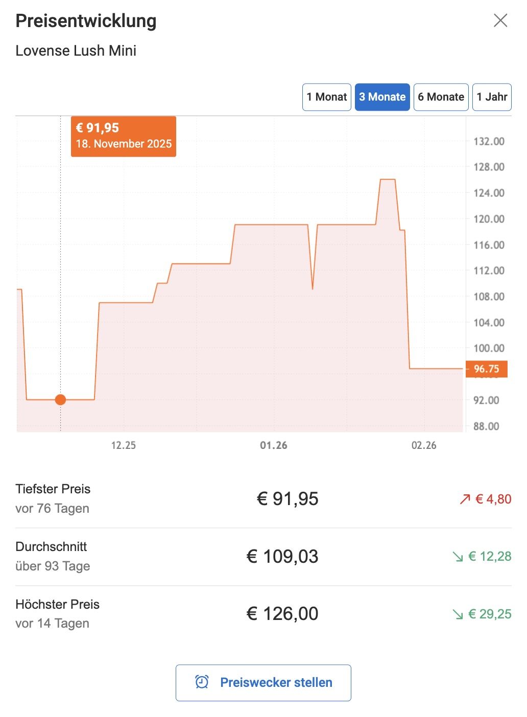
Task: Click the 12.25 date axis label
Action: coord(124,445)
